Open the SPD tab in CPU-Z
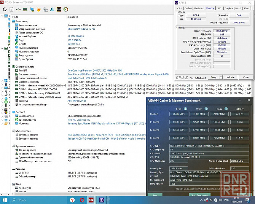Image resolution: width=255 pixels, height=204 pixels. 219,8
